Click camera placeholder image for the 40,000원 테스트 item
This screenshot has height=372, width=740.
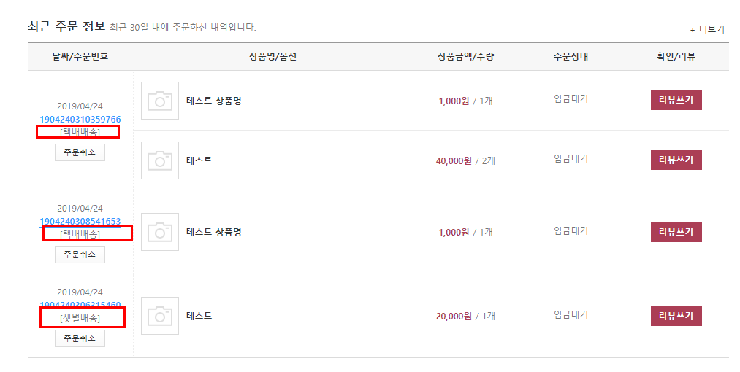pos(160,160)
